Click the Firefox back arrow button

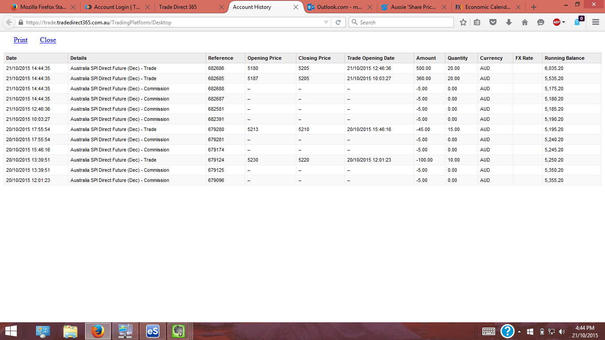pyautogui.click(x=9, y=22)
